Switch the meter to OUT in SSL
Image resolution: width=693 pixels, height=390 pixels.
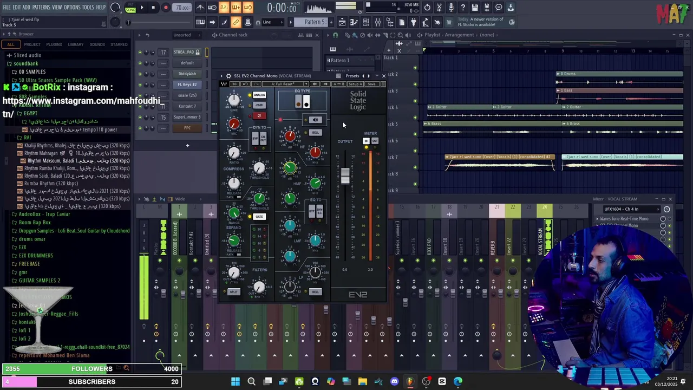[375, 141]
